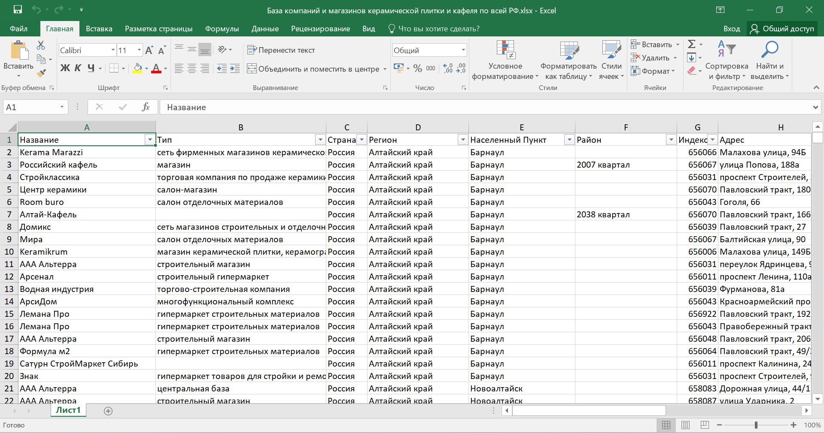Click the Общий доступ share button
Image resolution: width=824 pixels, height=433 pixels.
(782, 29)
